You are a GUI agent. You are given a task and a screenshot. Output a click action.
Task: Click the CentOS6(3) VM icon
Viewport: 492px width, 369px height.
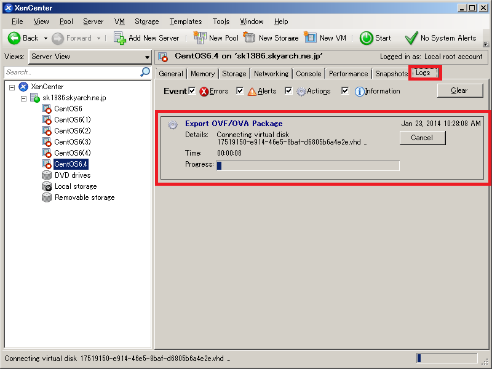tap(47, 142)
